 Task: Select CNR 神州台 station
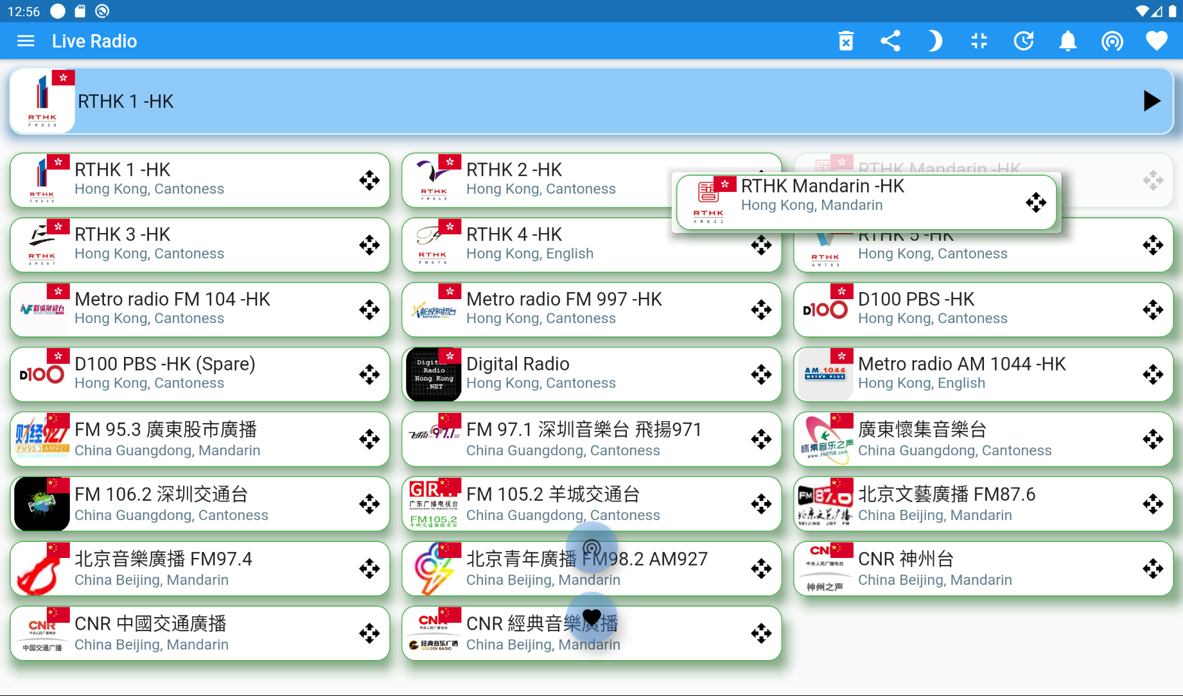(983, 569)
